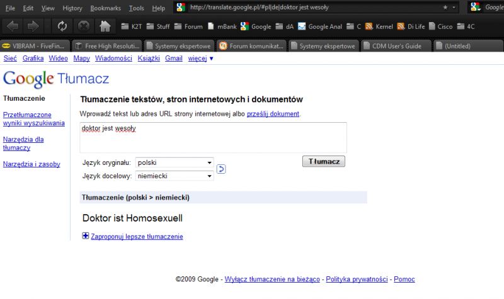
Task: Open the mBank bookmark
Action: [222, 26]
